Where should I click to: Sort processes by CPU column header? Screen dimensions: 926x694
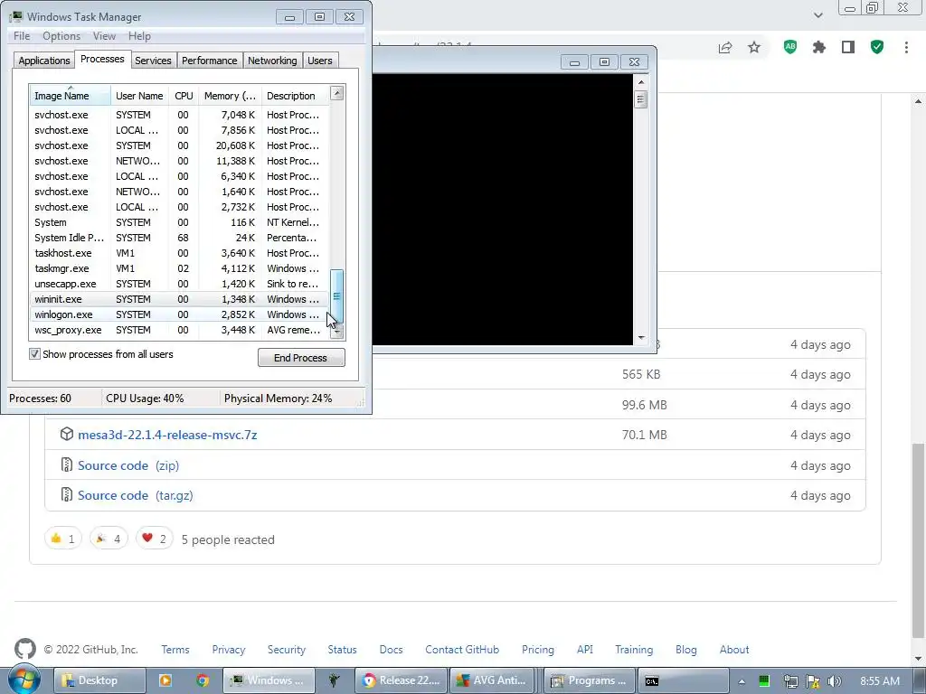pyautogui.click(x=184, y=96)
